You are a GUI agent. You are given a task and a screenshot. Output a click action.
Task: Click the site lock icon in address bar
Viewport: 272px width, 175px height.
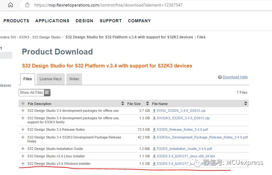pyautogui.click(x=27, y=5)
